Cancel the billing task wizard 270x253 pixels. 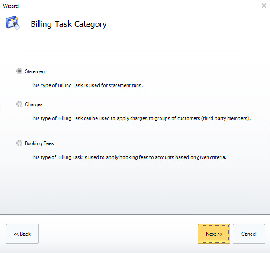coord(249,234)
